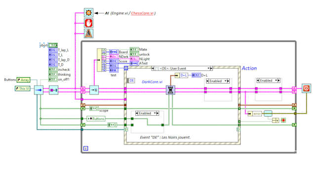Viewport: 336px width, 184px height.
Task: Select the metronome subVI icon
Action: coord(88,33)
